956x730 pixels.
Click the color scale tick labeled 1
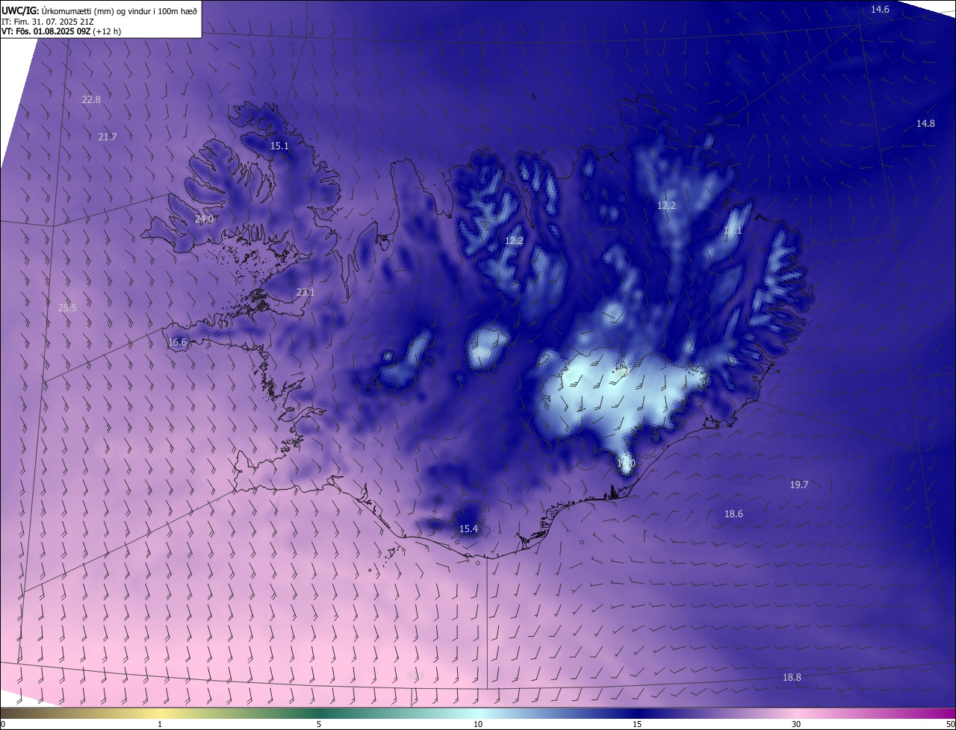160,724
